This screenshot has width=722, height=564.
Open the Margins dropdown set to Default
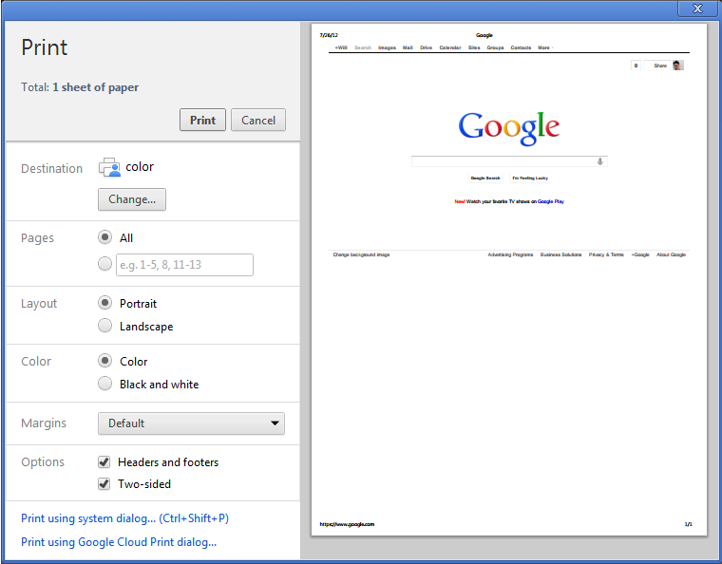pyautogui.click(x=191, y=423)
